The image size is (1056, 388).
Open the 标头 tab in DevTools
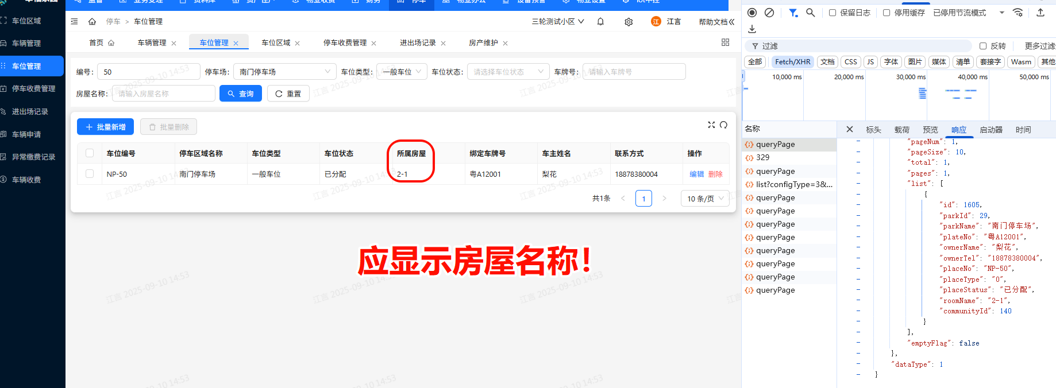click(873, 130)
